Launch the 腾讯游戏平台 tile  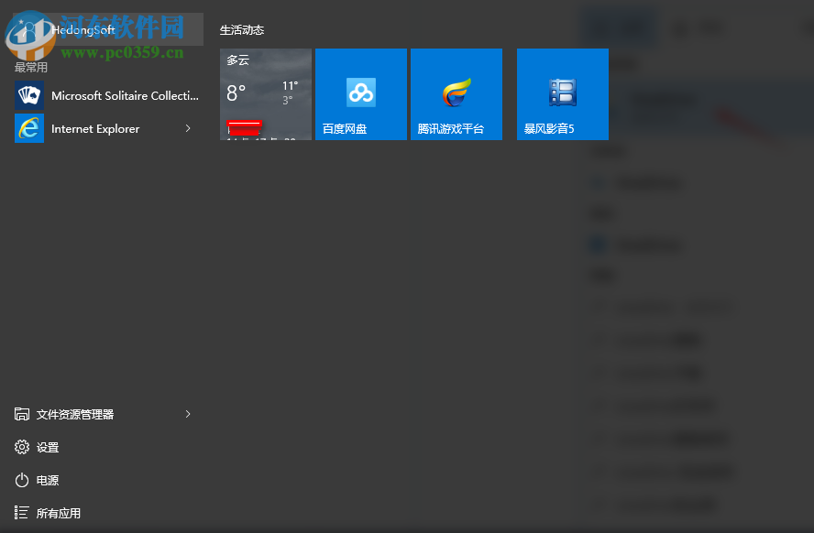[456, 93]
